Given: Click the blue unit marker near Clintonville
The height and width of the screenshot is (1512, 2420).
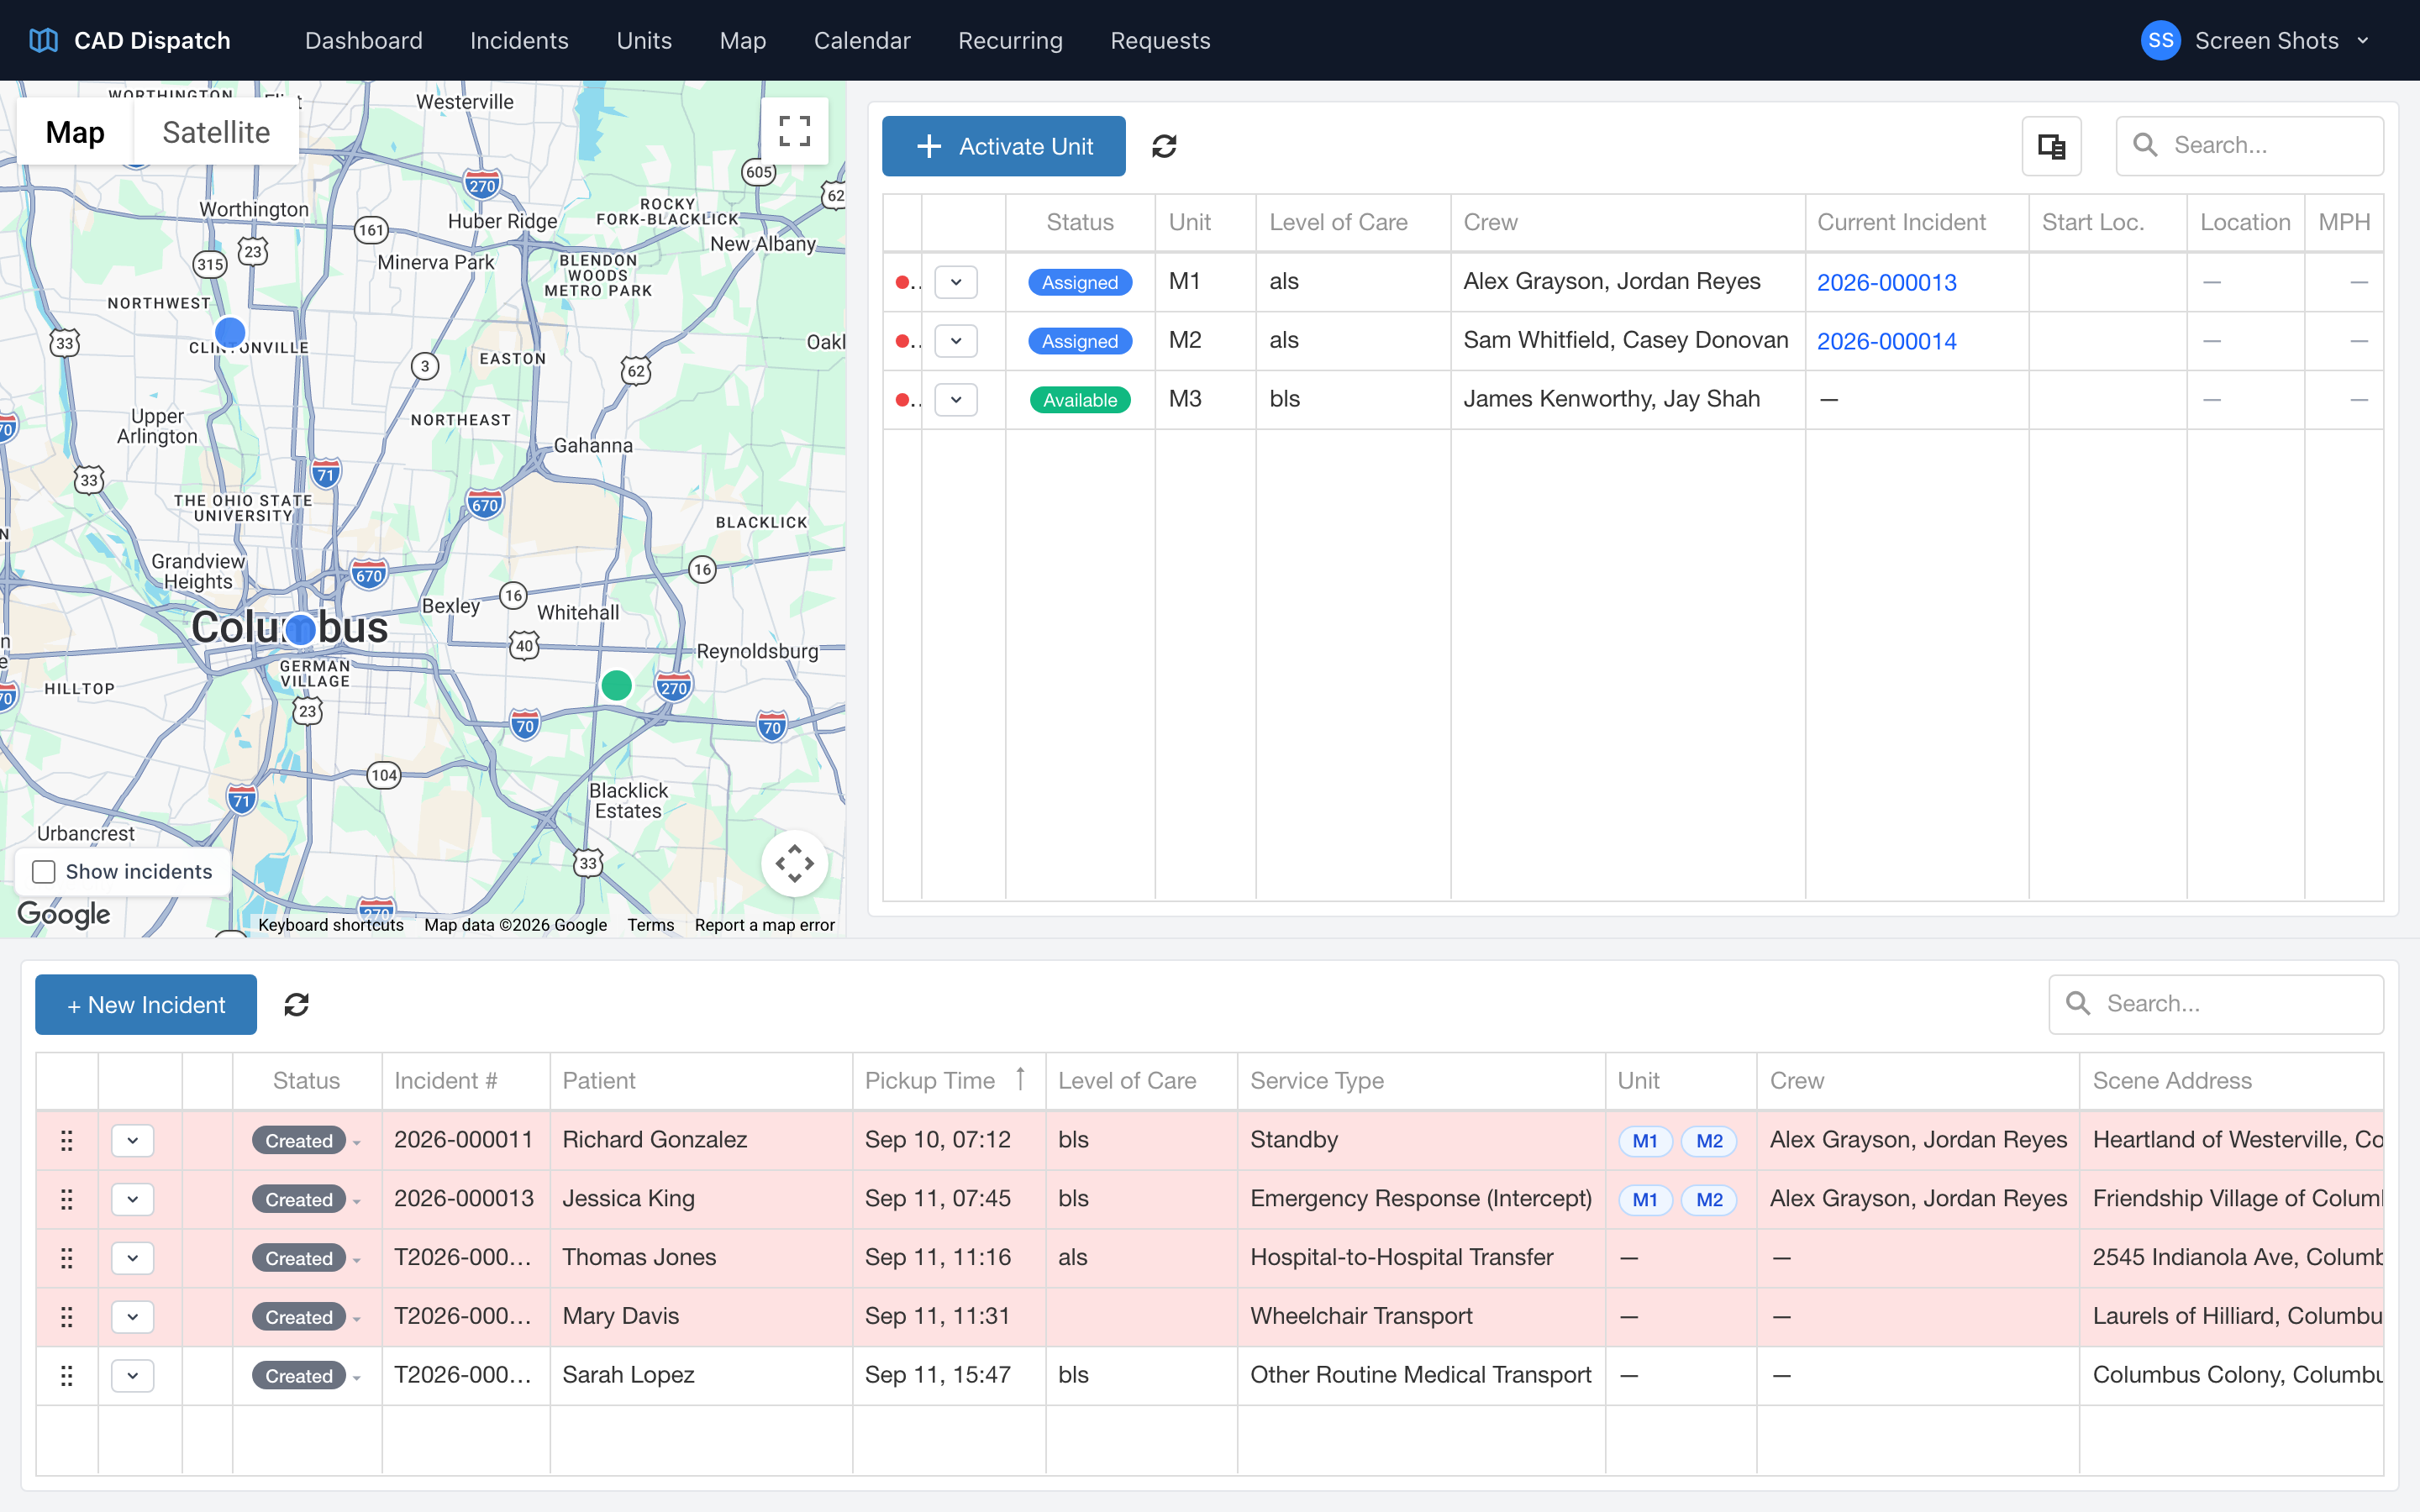Looking at the screenshot, I should point(230,332).
